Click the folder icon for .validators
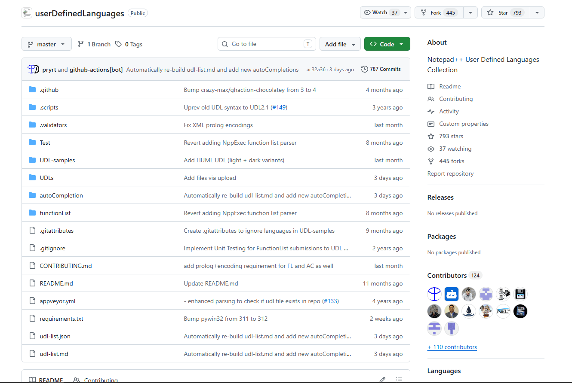572x383 pixels. [x=32, y=125]
